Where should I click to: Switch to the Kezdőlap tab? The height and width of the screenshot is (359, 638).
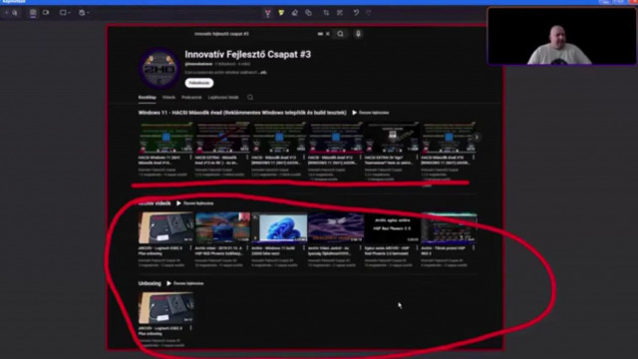coord(147,98)
